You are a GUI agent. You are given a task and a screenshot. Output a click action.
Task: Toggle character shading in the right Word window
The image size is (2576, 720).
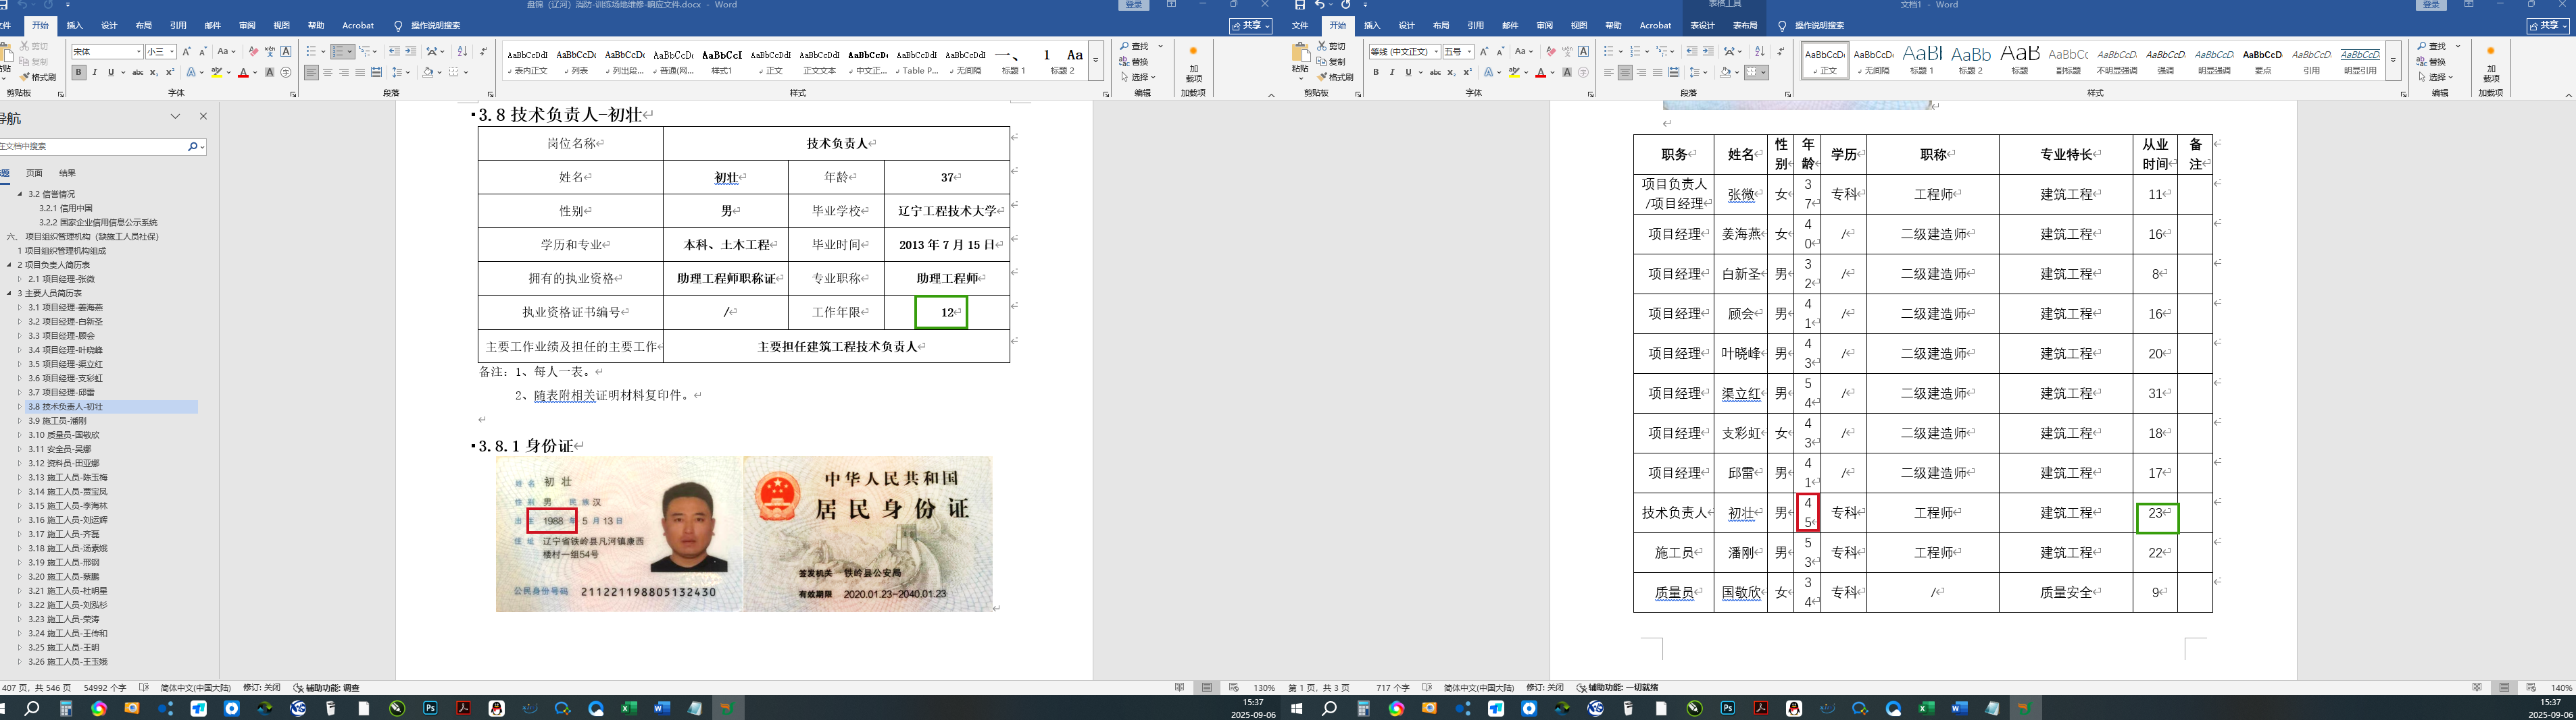[1567, 72]
